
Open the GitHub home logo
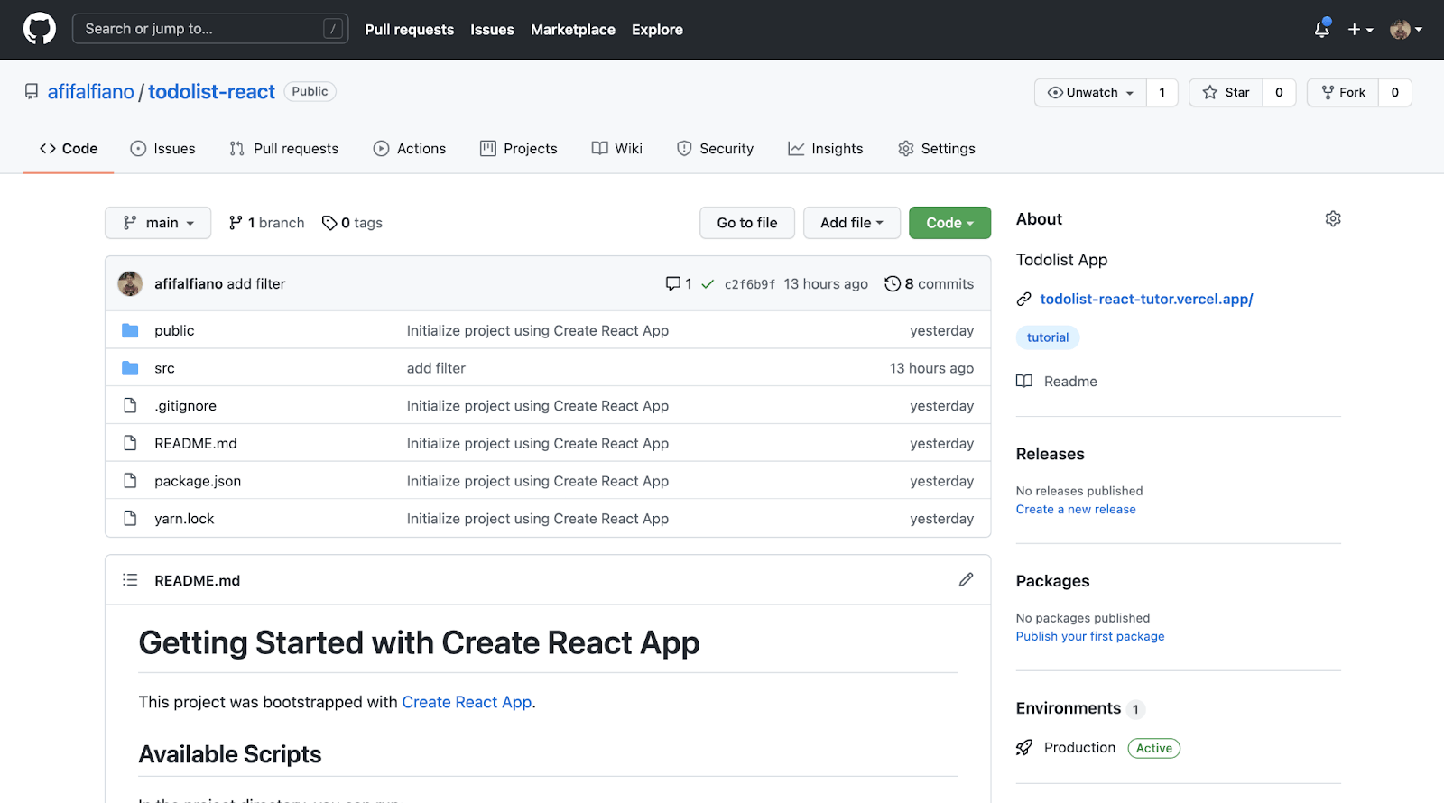[x=39, y=29]
